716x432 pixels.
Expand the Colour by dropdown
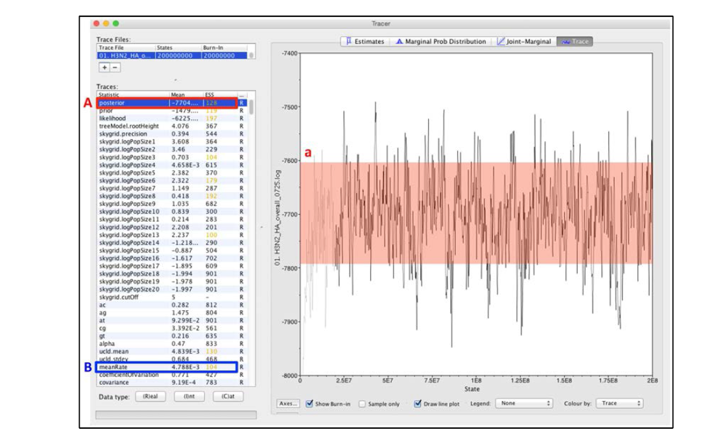pyautogui.click(x=619, y=404)
